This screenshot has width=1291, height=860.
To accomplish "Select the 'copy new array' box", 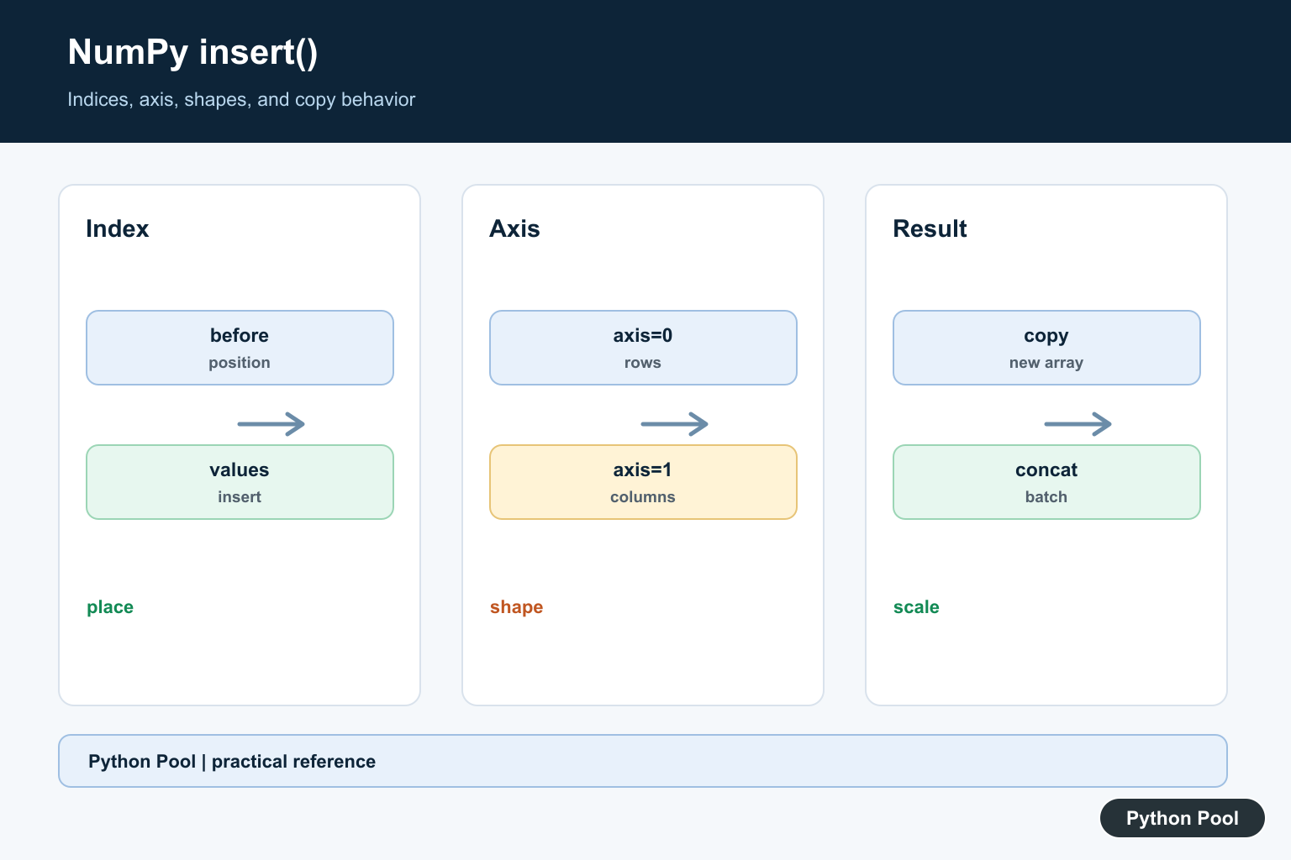I will tap(1046, 348).
